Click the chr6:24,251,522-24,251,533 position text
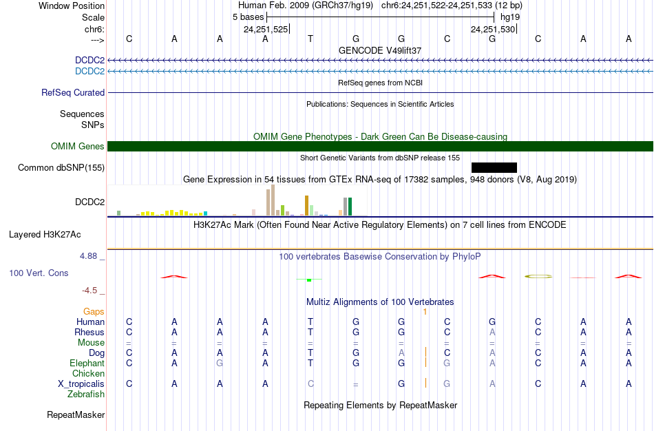 (x=452, y=6)
